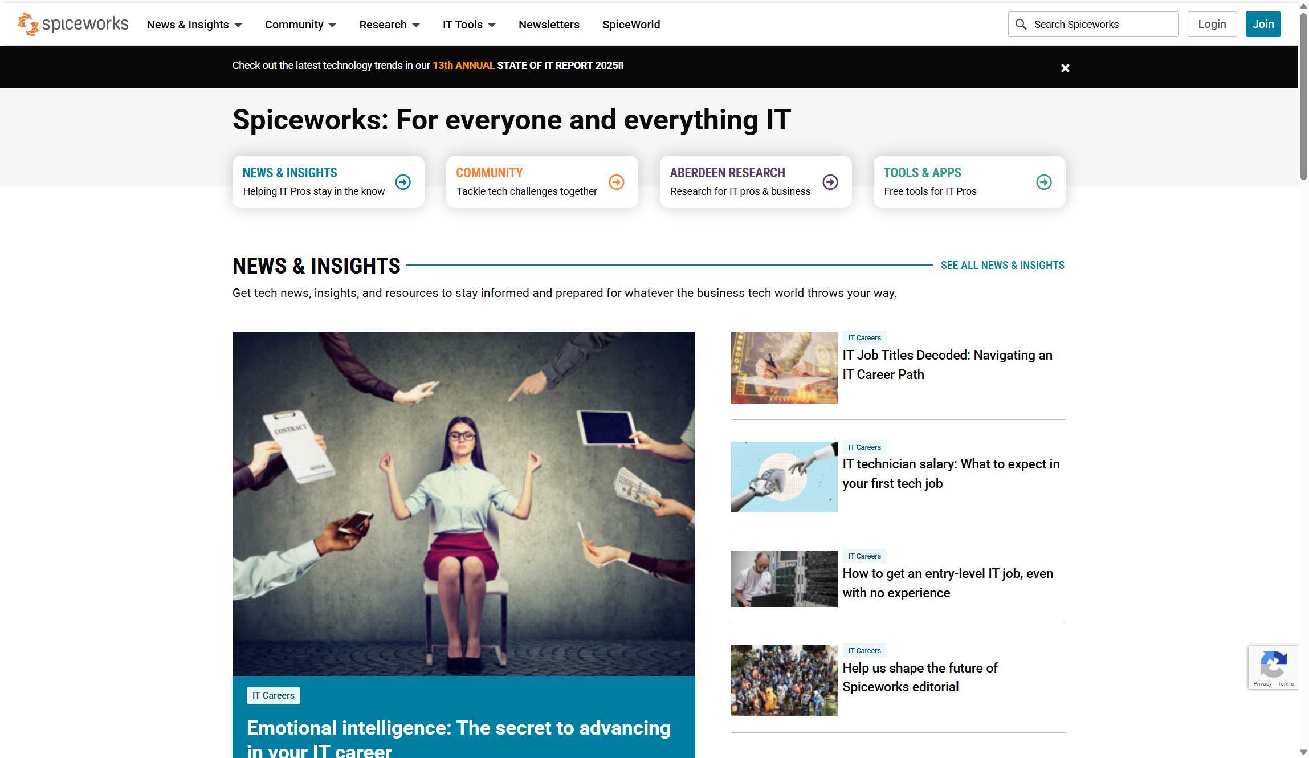
Task: Open the IT Job Titles Decoded article thumbnail
Action: tap(784, 368)
